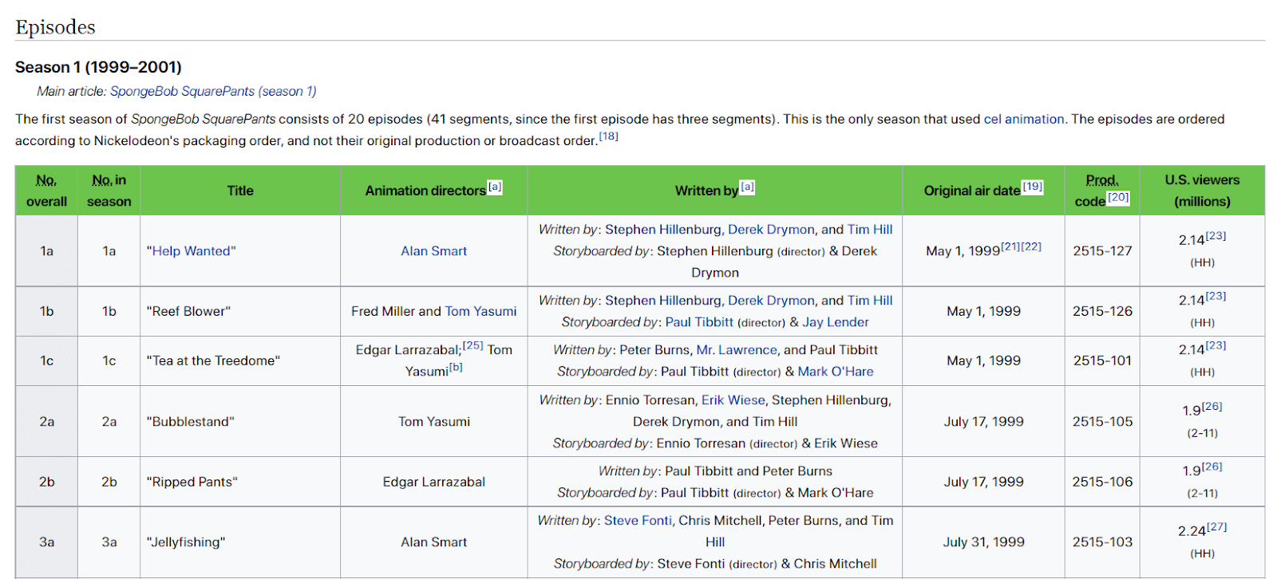Open Tim Hill link in Reef Blower row
Image resolution: width=1277 pixels, height=579 pixels.
(870, 300)
